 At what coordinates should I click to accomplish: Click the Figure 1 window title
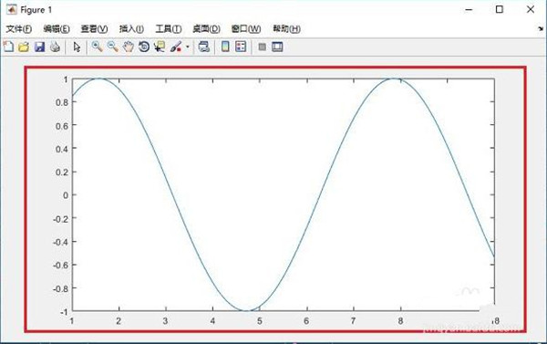(x=36, y=10)
